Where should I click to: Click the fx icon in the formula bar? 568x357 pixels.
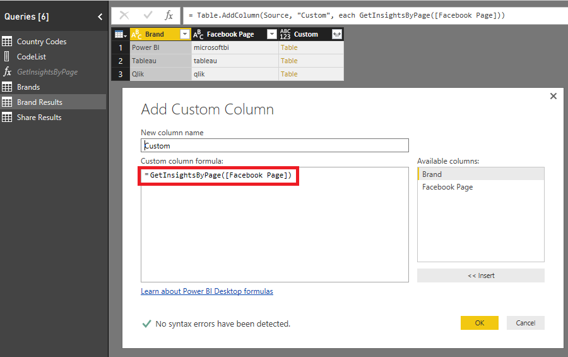pyautogui.click(x=169, y=15)
